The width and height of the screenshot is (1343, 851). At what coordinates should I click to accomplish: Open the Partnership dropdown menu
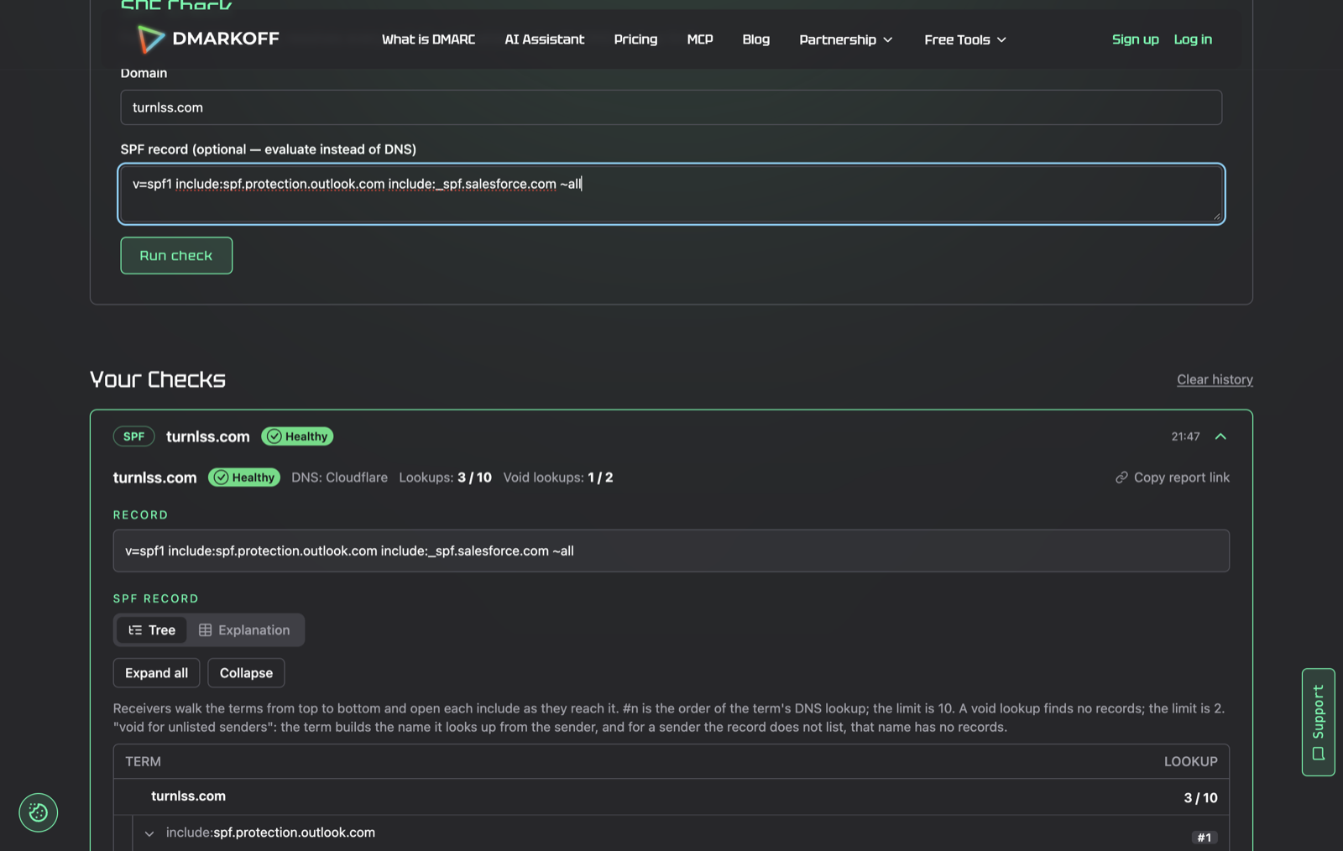pos(846,39)
